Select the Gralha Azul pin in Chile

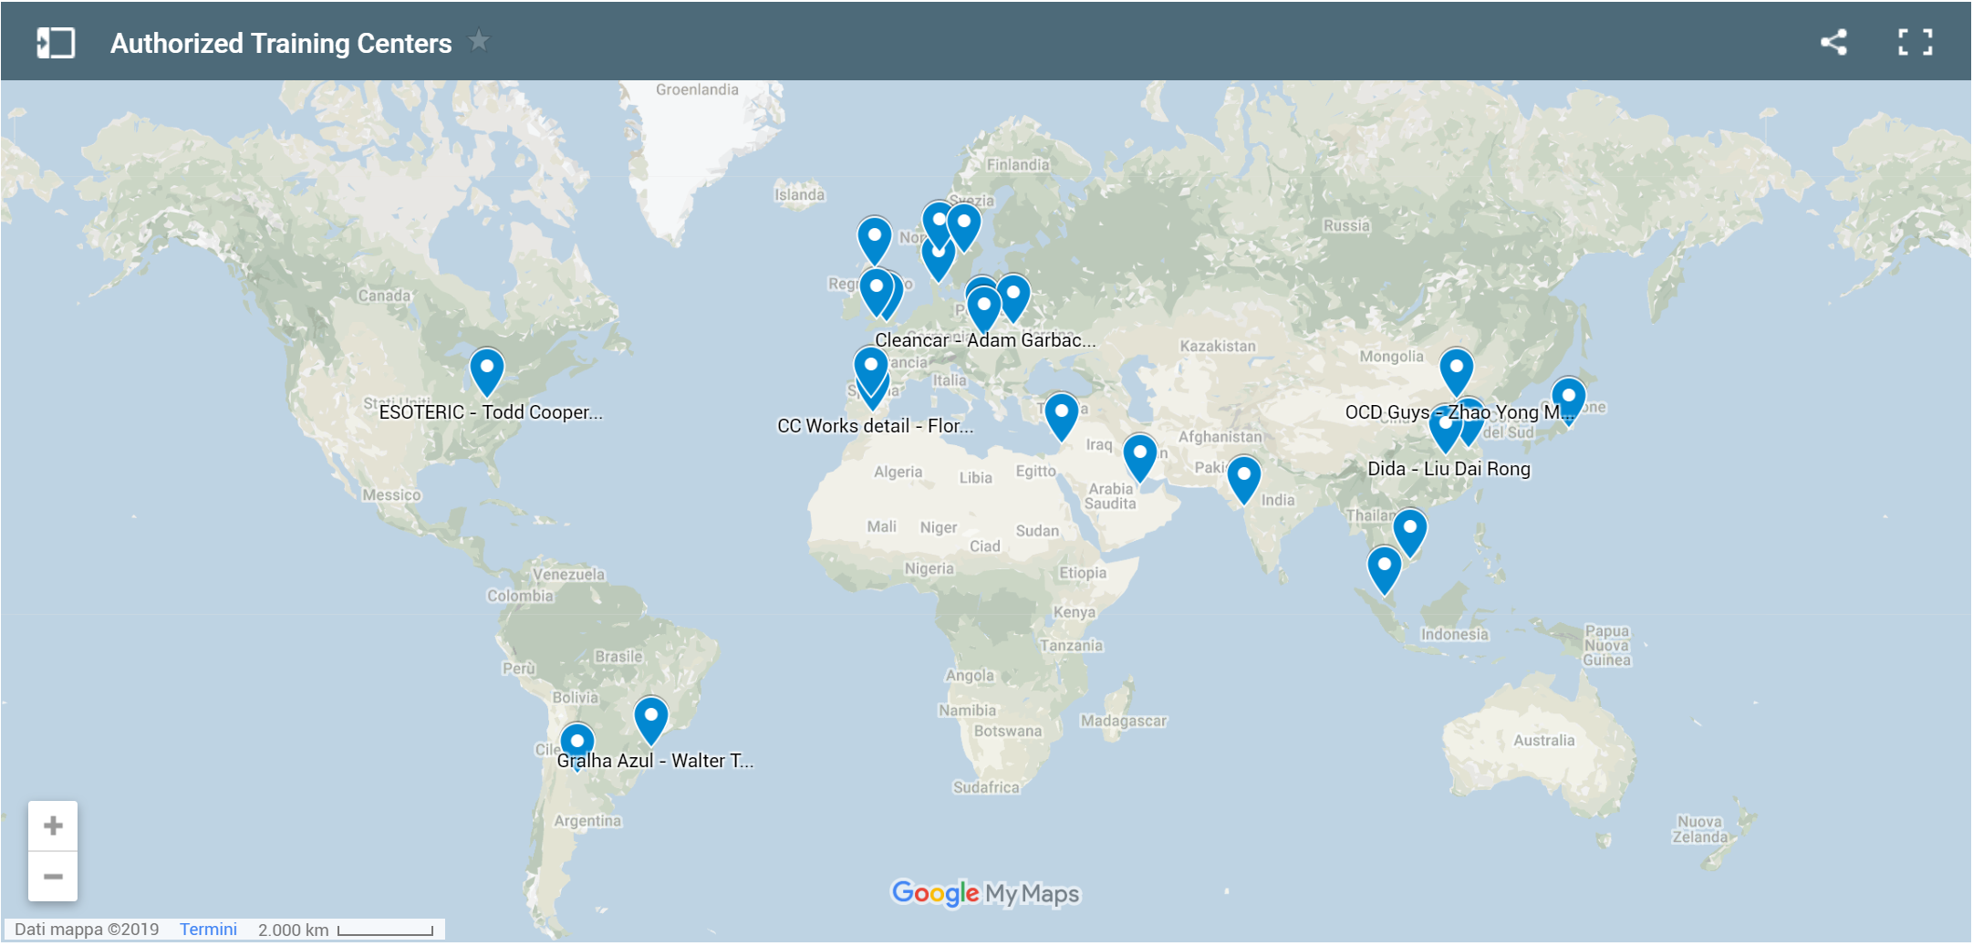click(576, 743)
